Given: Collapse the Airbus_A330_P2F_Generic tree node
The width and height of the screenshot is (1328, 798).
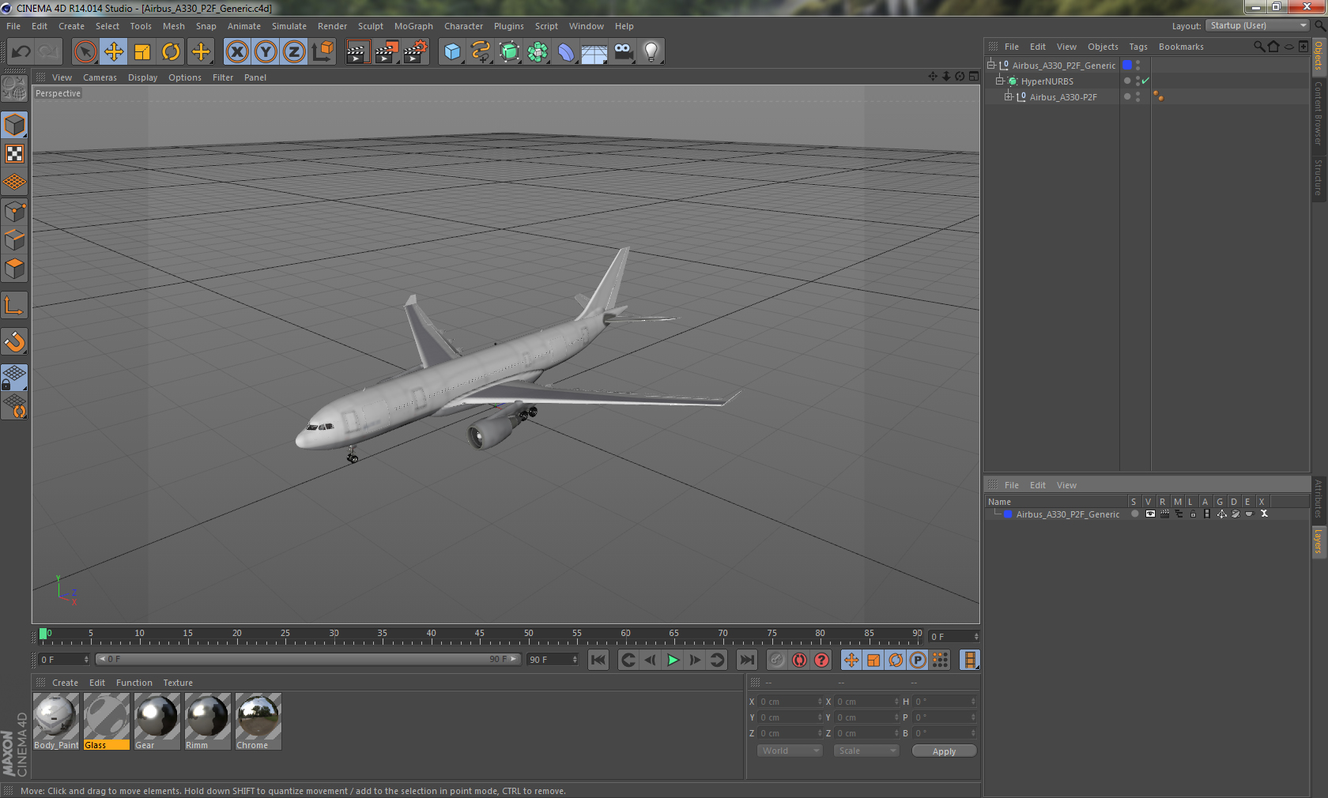Looking at the screenshot, I should 991,65.
